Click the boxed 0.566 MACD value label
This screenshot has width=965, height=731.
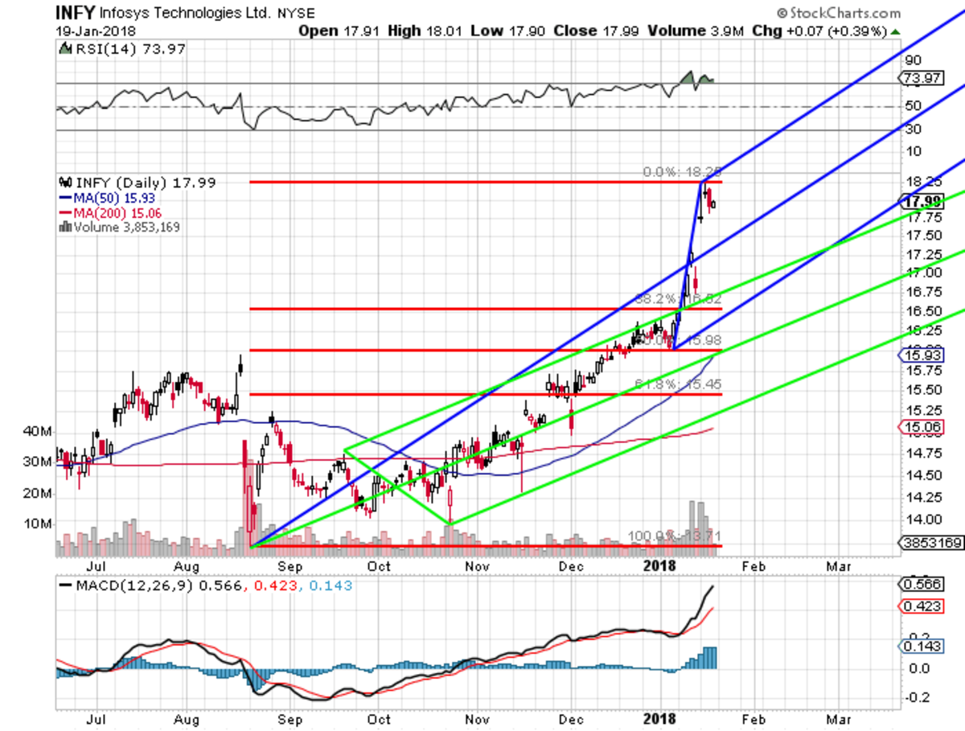[921, 585]
